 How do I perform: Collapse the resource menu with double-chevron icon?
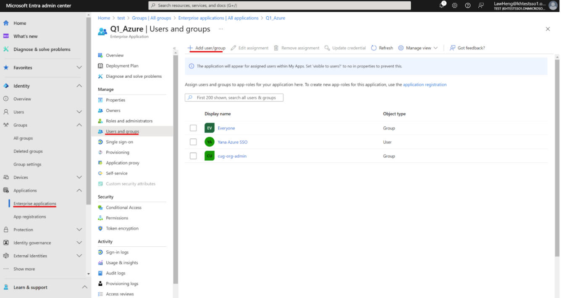175,48
